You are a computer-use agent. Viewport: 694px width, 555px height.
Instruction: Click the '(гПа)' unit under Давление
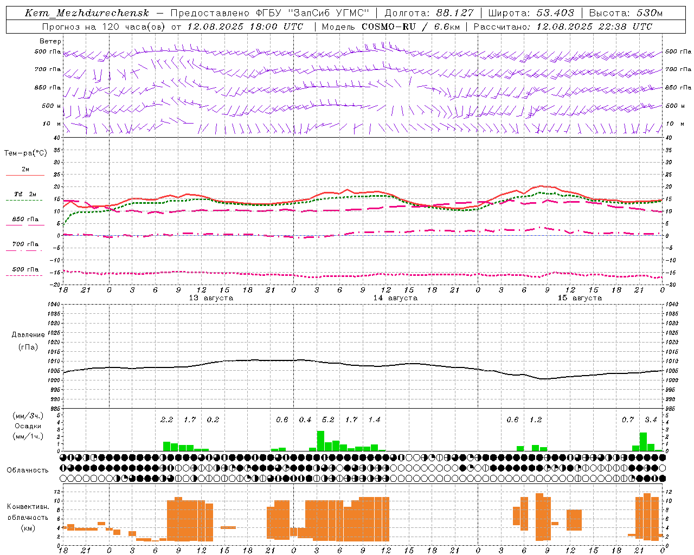(28, 347)
